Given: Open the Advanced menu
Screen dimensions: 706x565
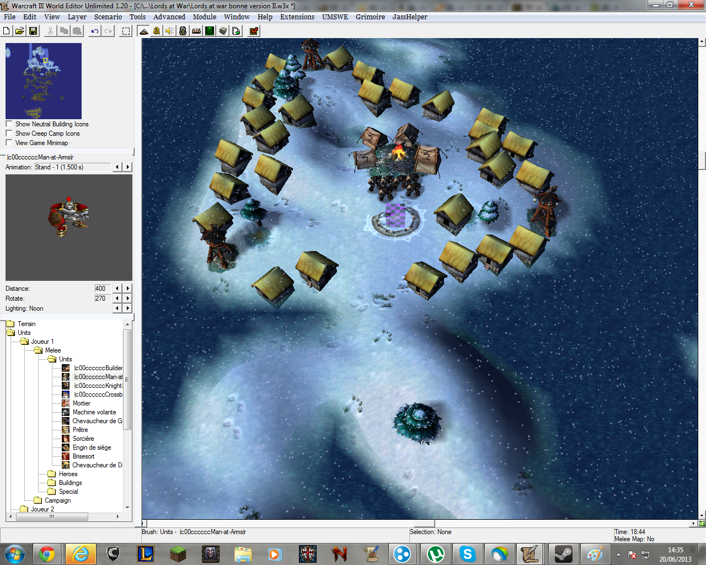Looking at the screenshot, I should click(169, 17).
